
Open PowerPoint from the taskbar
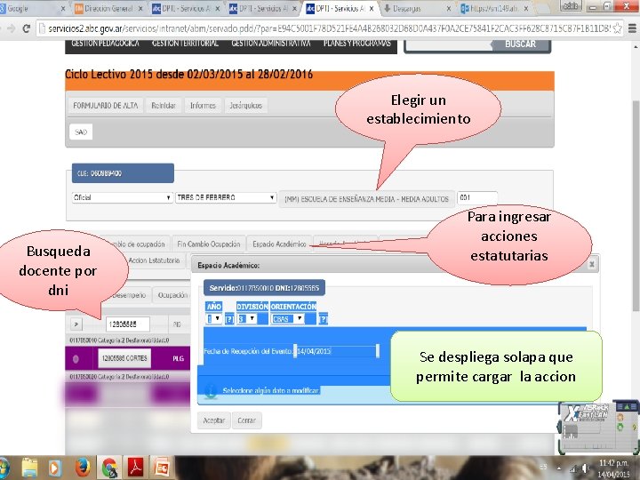(x=162, y=468)
